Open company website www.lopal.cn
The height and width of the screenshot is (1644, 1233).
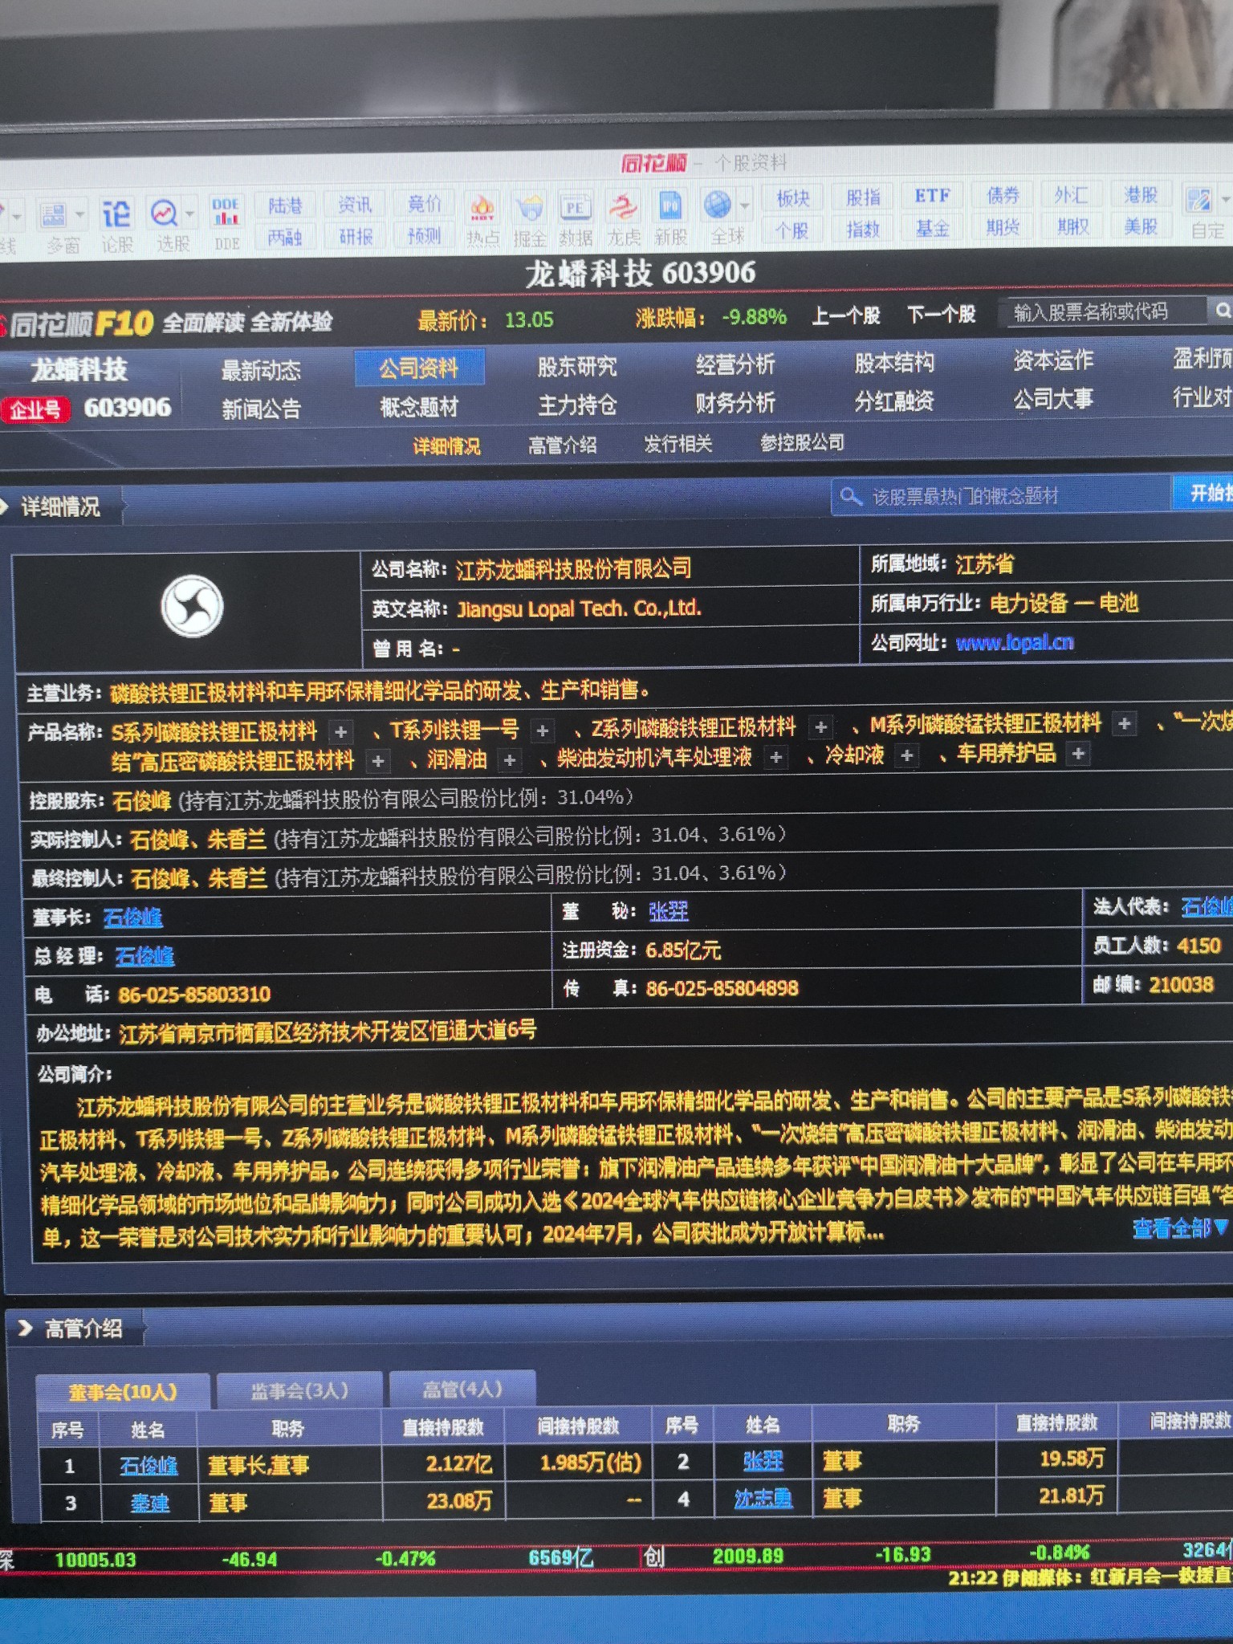tap(1015, 642)
